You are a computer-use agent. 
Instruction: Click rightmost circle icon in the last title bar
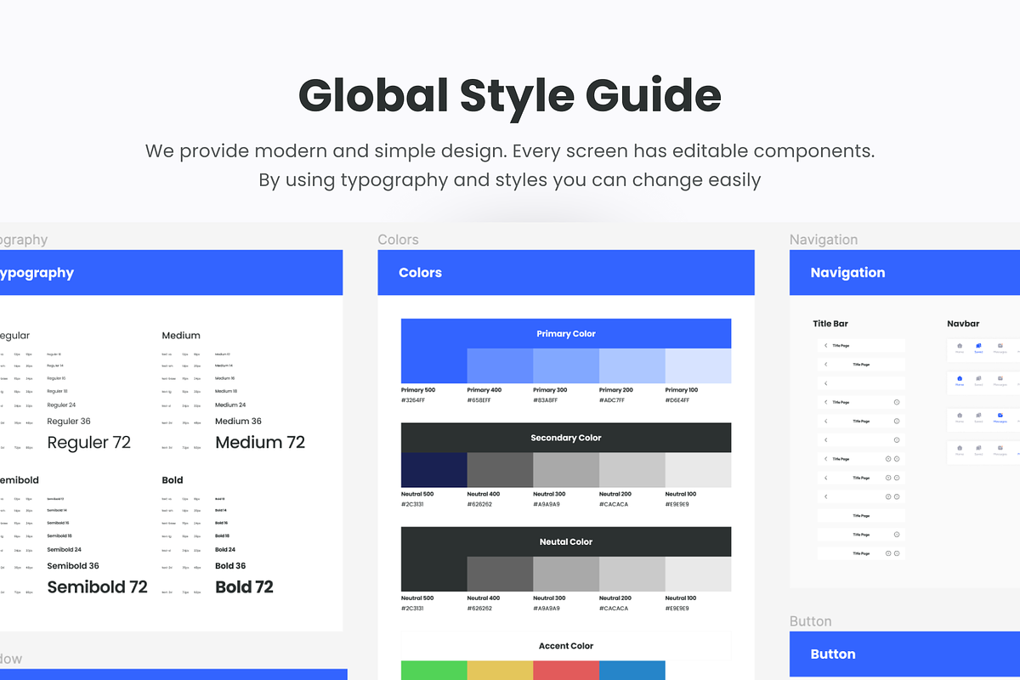[897, 553]
